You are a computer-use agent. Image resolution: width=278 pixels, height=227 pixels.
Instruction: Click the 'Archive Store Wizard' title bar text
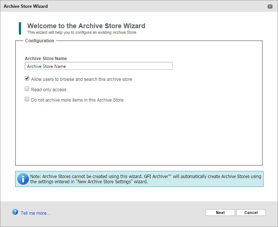26,6
